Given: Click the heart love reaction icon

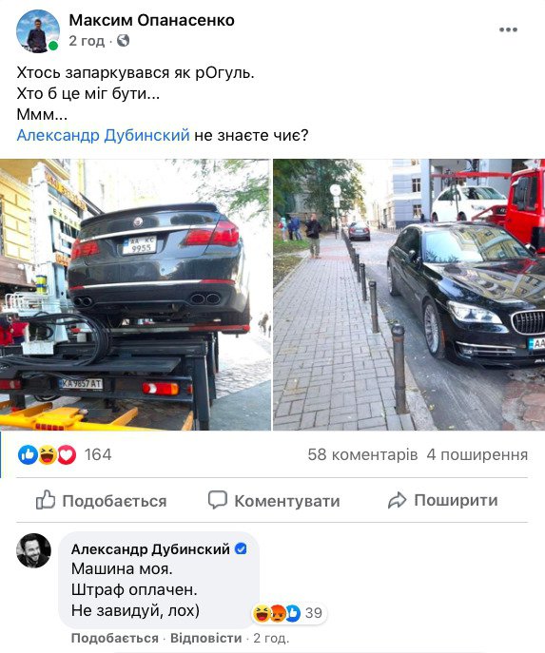Looking at the screenshot, I should click(x=67, y=454).
